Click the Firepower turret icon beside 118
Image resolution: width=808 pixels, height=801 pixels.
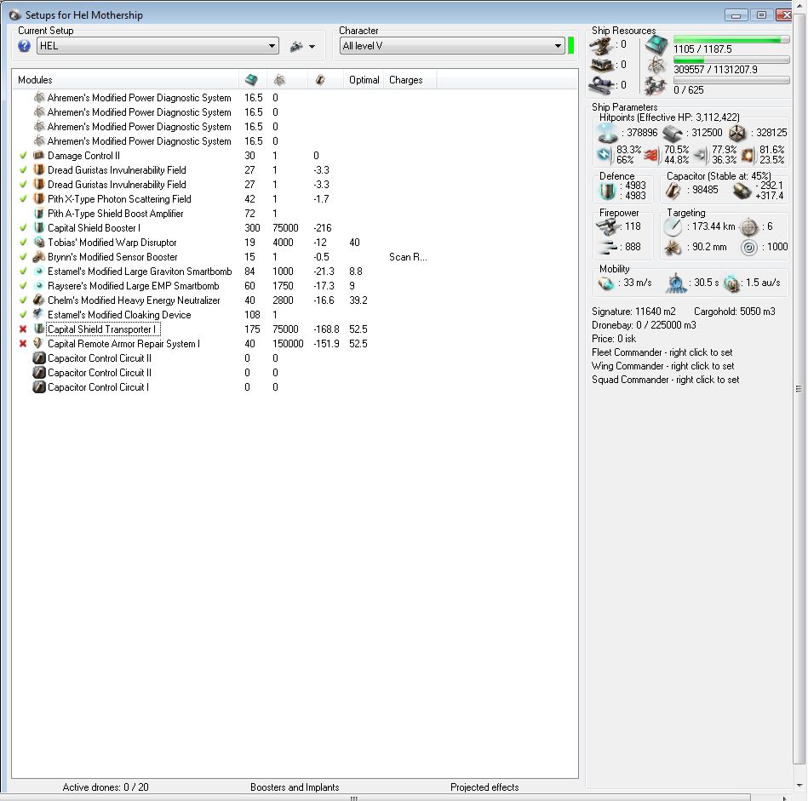click(x=608, y=226)
